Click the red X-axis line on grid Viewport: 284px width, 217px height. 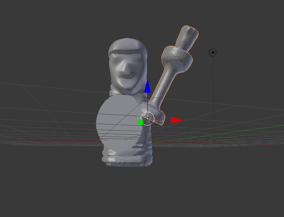coord(53,140)
